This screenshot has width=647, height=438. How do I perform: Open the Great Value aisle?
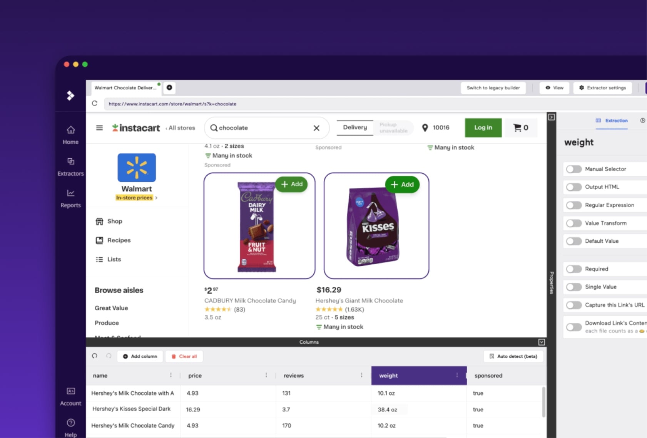[x=111, y=308]
